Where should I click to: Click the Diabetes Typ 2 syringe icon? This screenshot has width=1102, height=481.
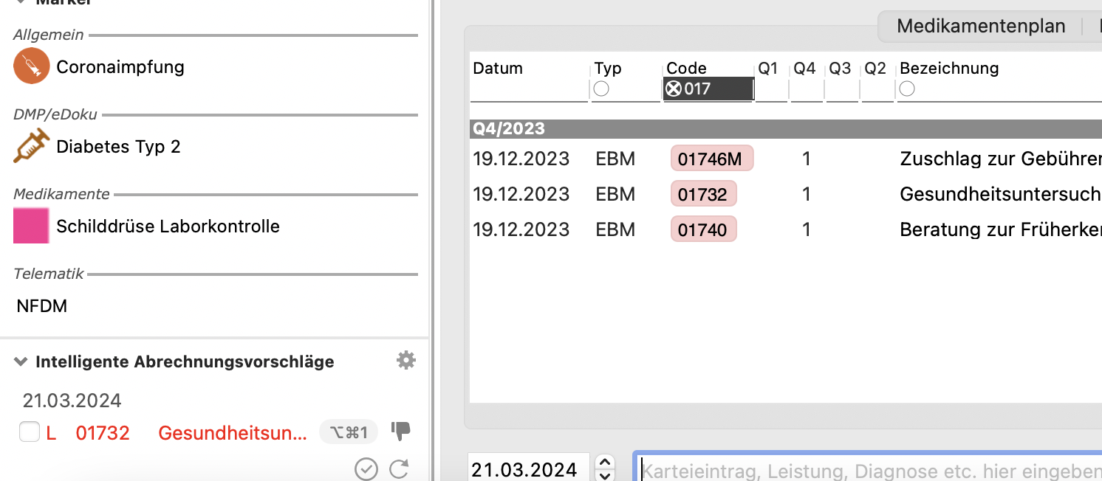pos(32,146)
